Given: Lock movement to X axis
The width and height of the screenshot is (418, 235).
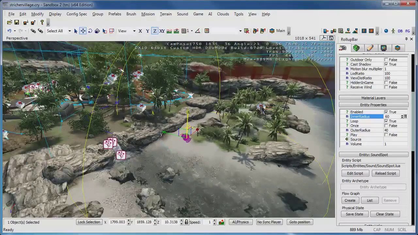Looking at the screenshot, I should [x=140, y=31].
